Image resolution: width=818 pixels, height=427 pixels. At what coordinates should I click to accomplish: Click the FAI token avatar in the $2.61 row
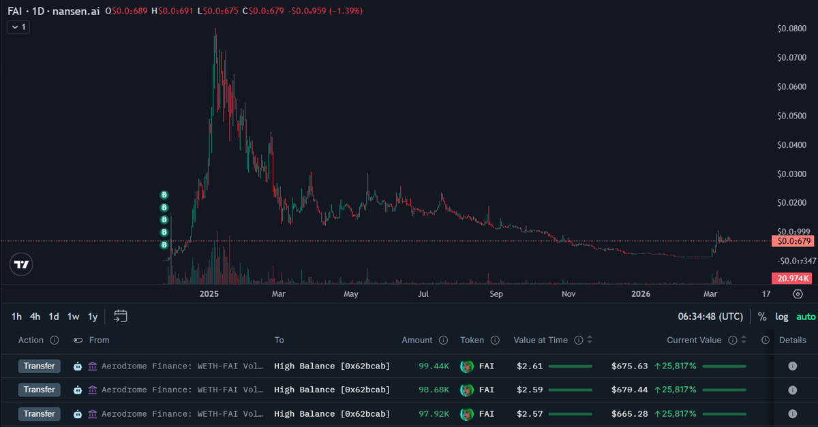467,366
